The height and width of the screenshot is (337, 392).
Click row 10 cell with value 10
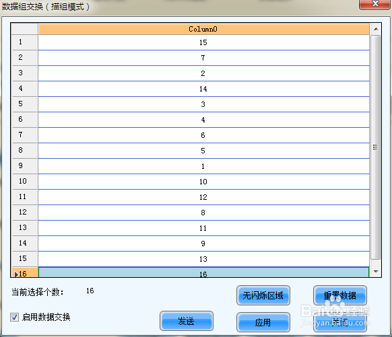203,182
